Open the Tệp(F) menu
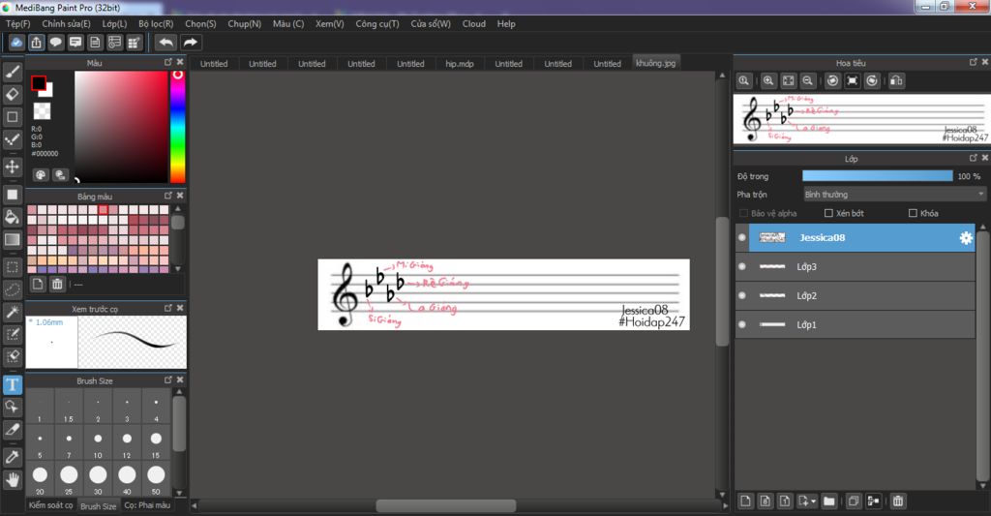991x516 pixels. point(18,23)
